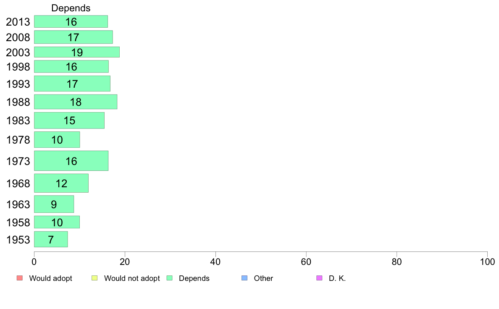The height and width of the screenshot is (309, 499).
Task: Click the green Depends legend swatch
Action: (x=170, y=278)
